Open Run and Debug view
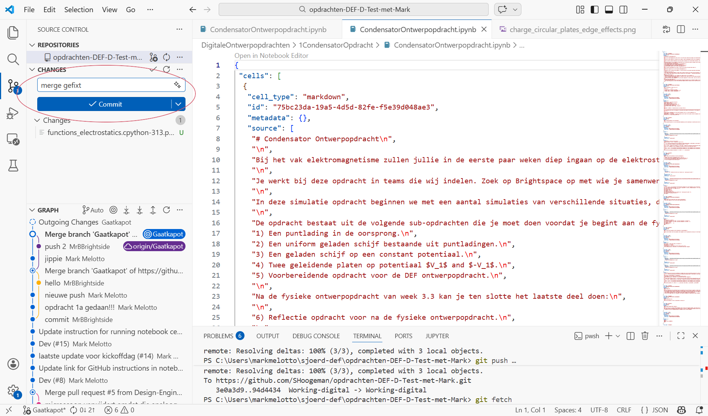 (13, 113)
